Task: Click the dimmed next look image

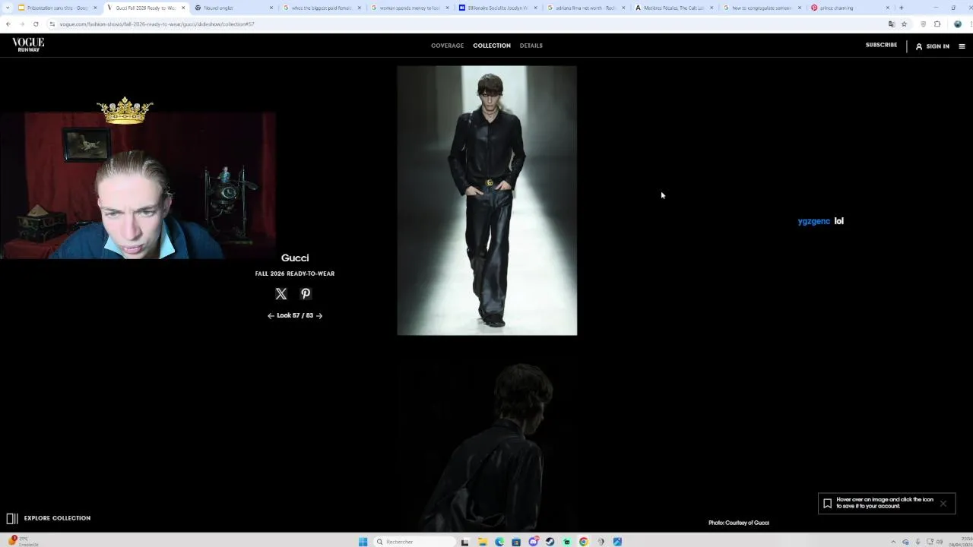Action: point(486,444)
